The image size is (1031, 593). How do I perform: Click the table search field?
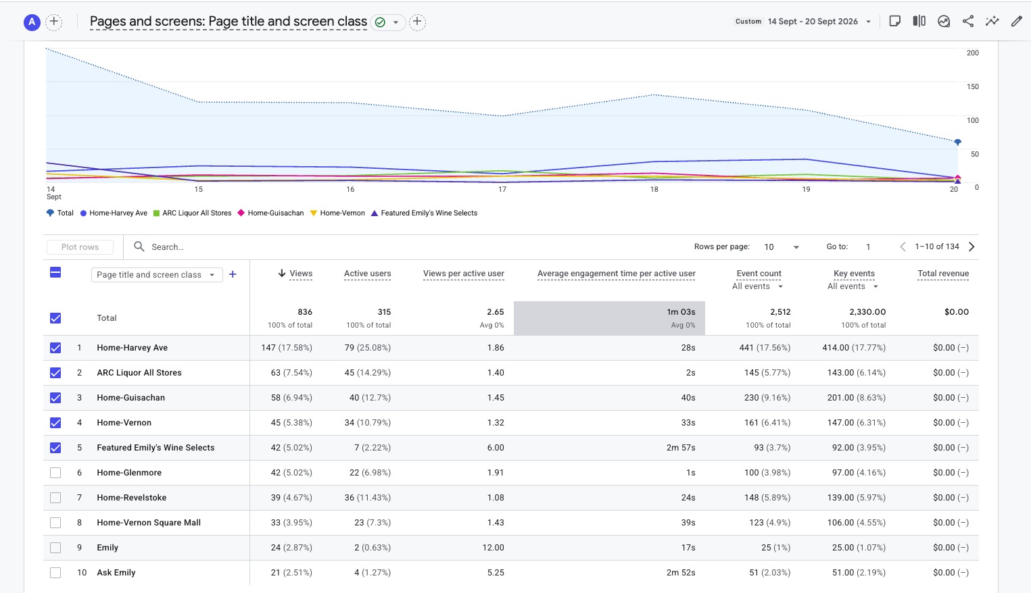406,247
